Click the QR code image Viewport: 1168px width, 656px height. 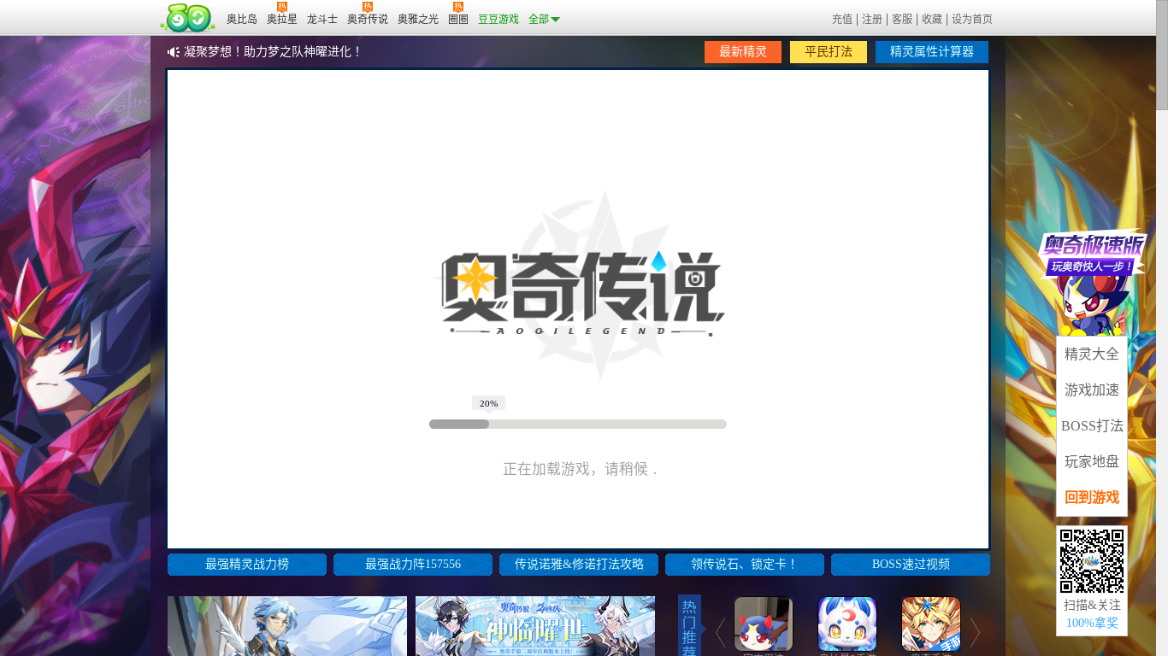click(x=1092, y=561)
